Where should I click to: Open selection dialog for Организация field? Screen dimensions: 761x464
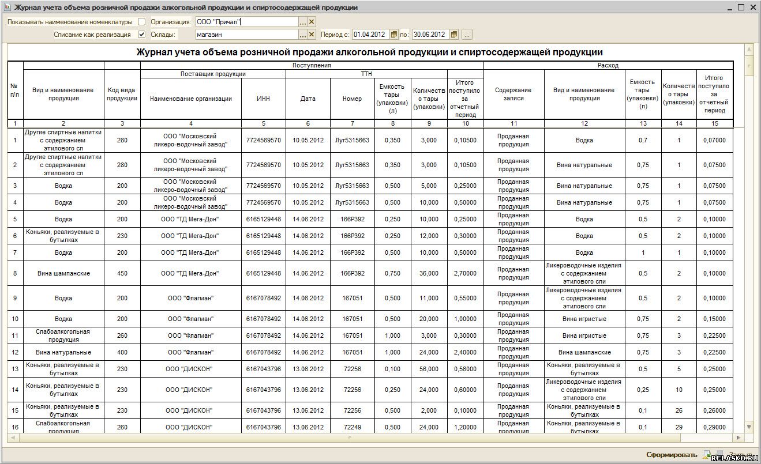pos(303,21)
